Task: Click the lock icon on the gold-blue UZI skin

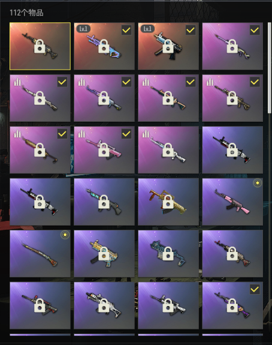Action: coord(104,254)
